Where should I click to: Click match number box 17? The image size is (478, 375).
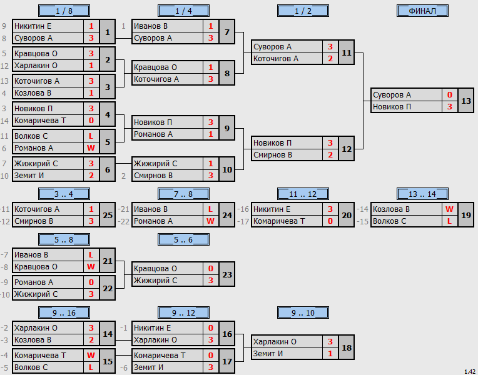(x=227, y=361)
